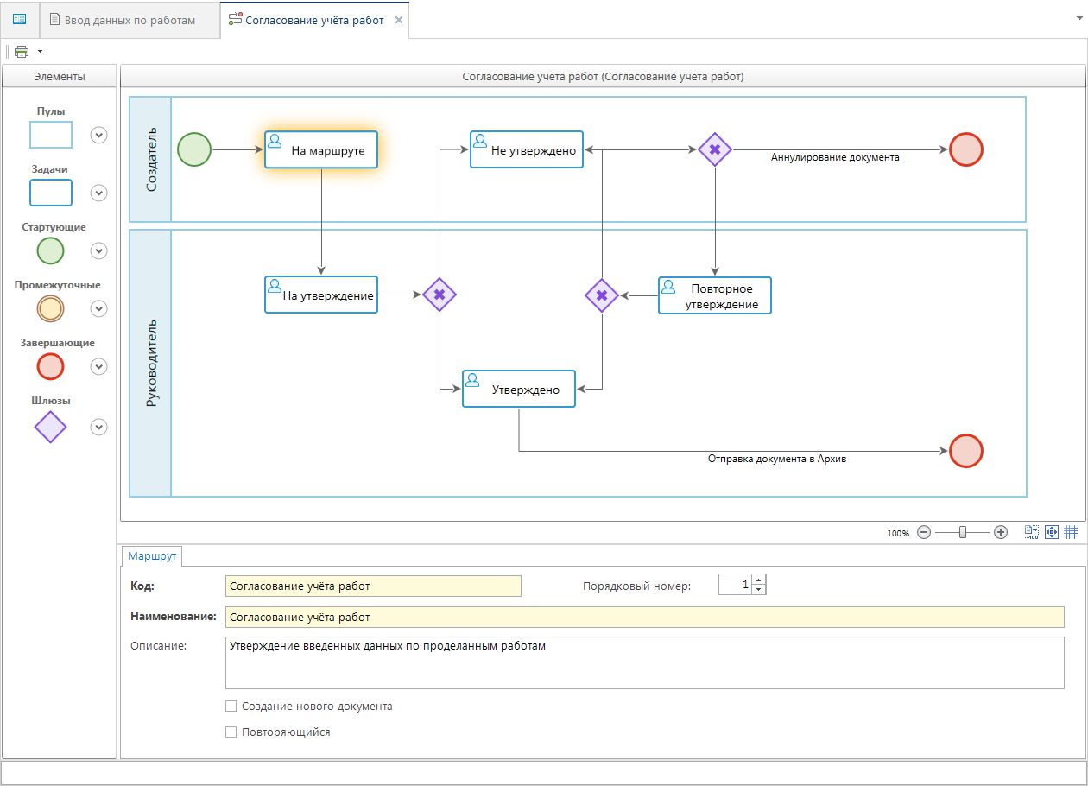Expand the 'Пулы' elements list

[99, 135]
